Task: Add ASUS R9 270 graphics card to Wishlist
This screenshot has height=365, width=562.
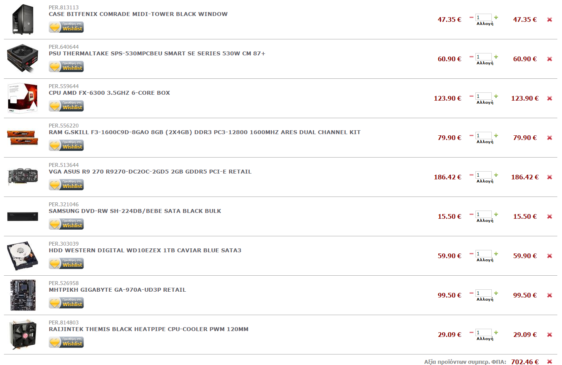Action: coord(66,184)
